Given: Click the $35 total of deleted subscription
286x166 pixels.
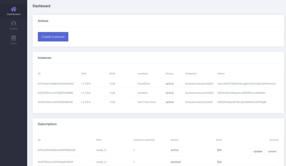Looking at the screenshot, I should (219, 162).
